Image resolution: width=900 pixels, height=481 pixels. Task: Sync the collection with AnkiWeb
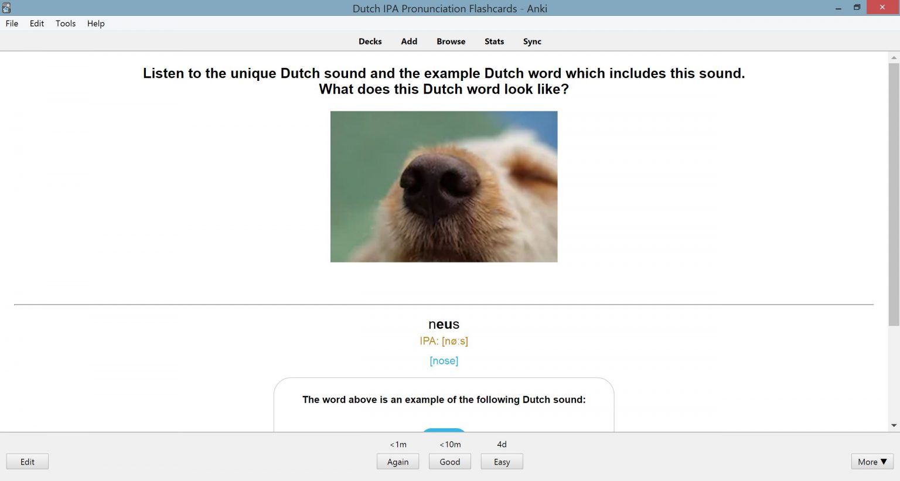[x=531, y=41]
